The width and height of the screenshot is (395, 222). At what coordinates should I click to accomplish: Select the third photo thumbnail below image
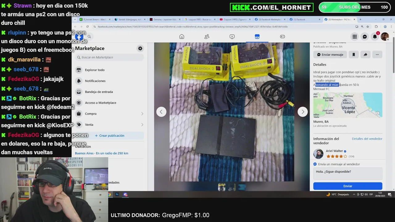pyautogui.click(x=242, y=187)
